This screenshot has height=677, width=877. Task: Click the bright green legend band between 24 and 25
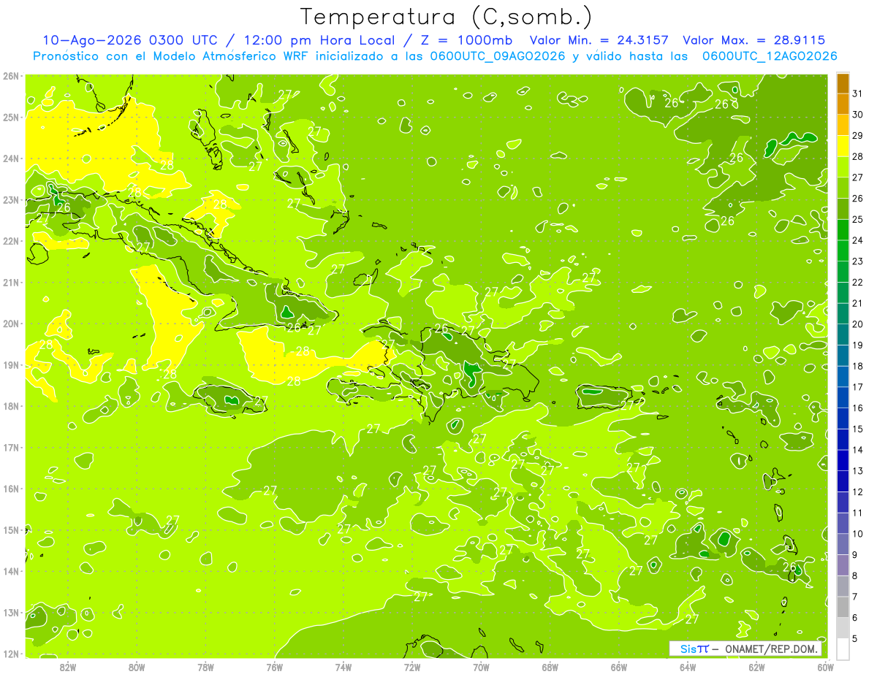pyautogui.click(x=843, y=230)
